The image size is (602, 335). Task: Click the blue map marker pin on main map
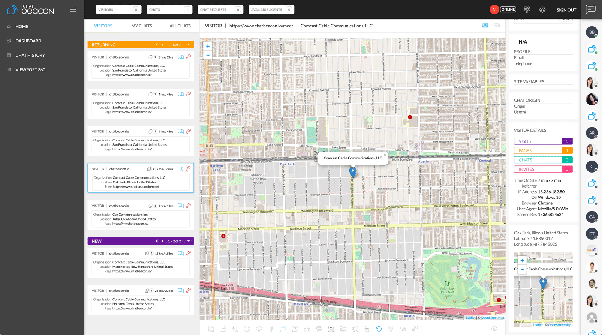353,172
